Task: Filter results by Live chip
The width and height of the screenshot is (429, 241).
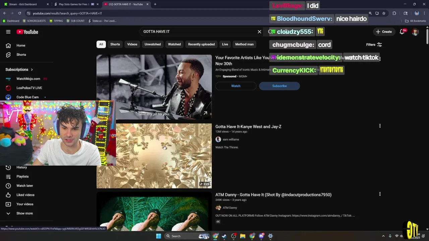Action: 225,44
